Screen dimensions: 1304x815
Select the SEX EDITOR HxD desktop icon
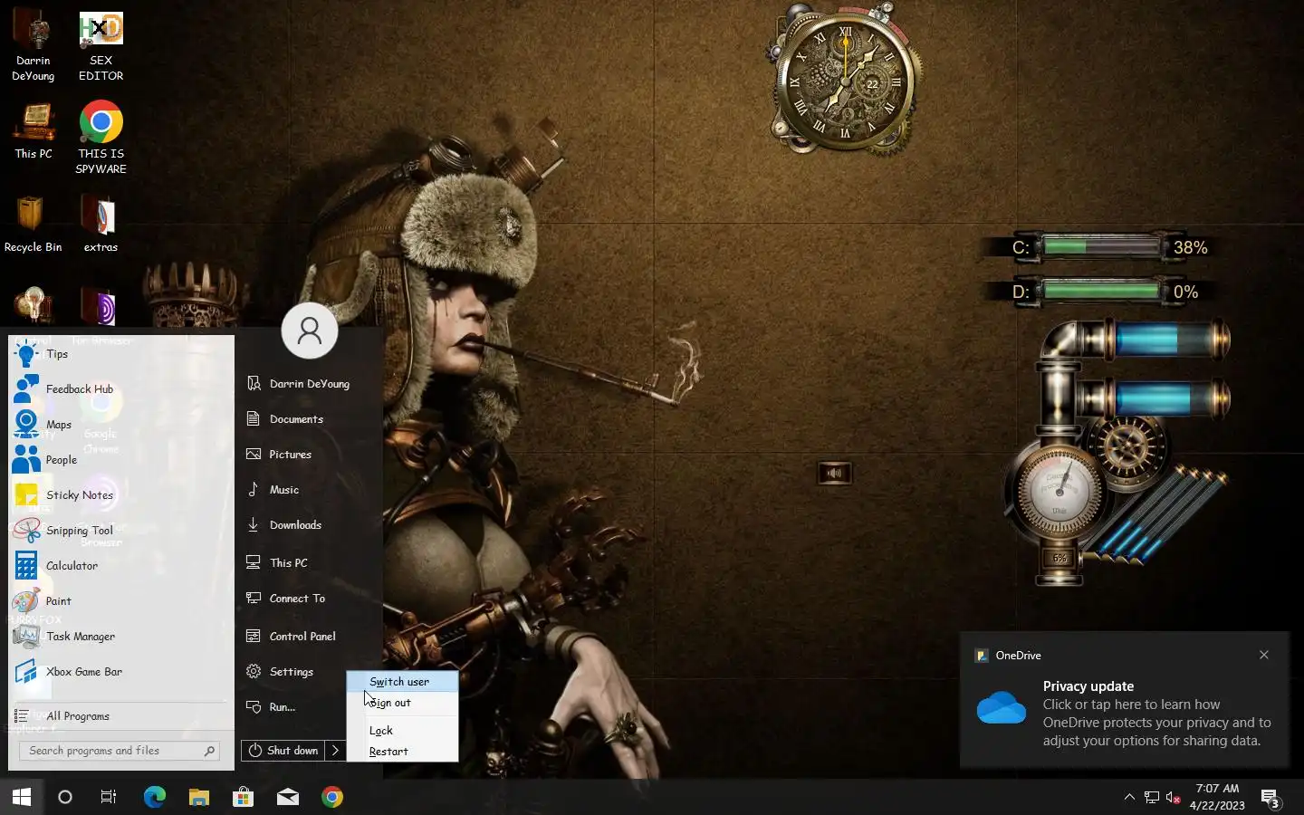tap(101, 47)
